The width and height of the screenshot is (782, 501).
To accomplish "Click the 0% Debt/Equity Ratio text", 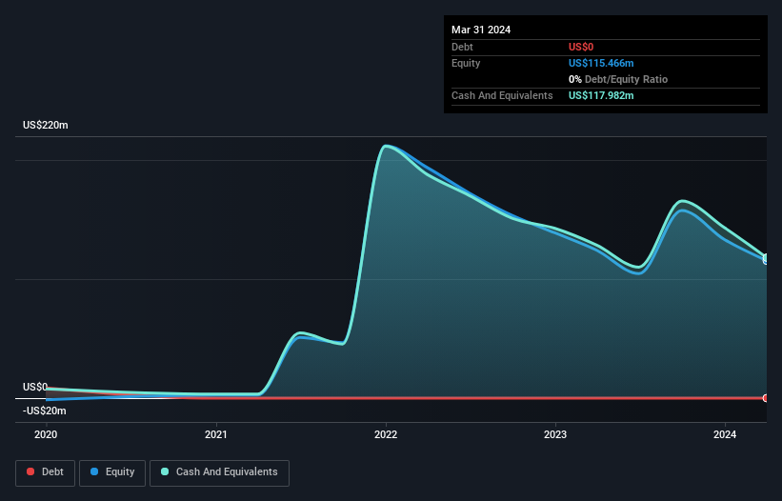I will click(x=618, y=79).
